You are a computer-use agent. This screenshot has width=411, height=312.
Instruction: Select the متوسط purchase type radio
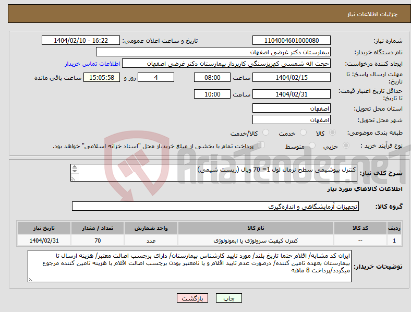point(312,145)
